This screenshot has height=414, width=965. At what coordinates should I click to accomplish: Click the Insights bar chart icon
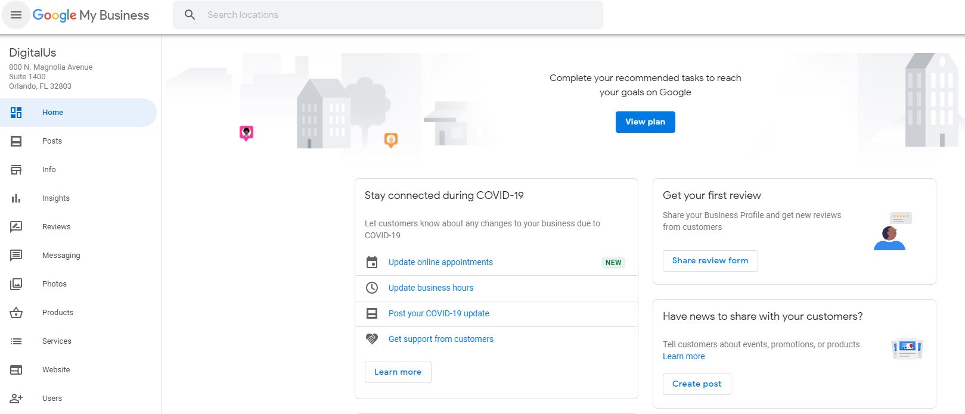[16, 198]
